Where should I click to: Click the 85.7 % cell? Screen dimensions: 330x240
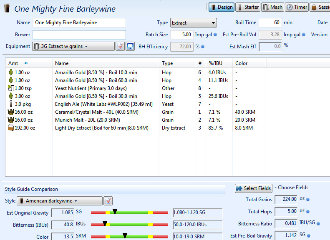coord(215,128)
